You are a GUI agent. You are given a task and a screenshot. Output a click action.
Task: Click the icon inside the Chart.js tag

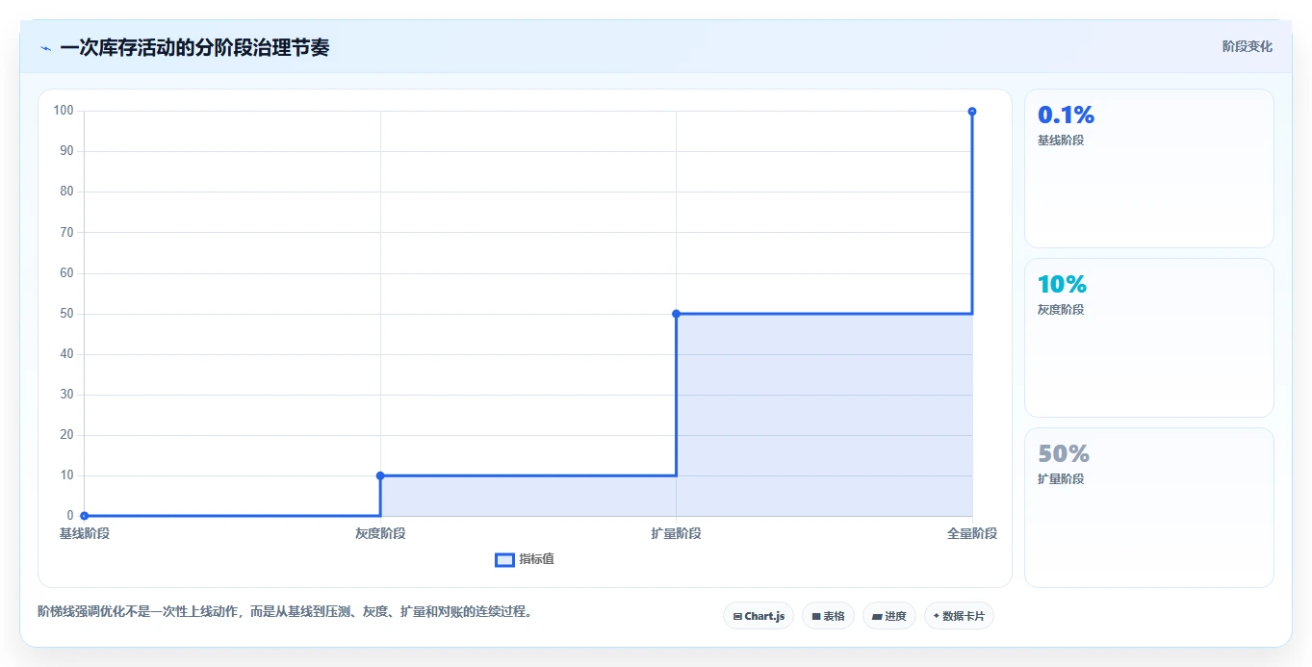[x=737, y=616]
